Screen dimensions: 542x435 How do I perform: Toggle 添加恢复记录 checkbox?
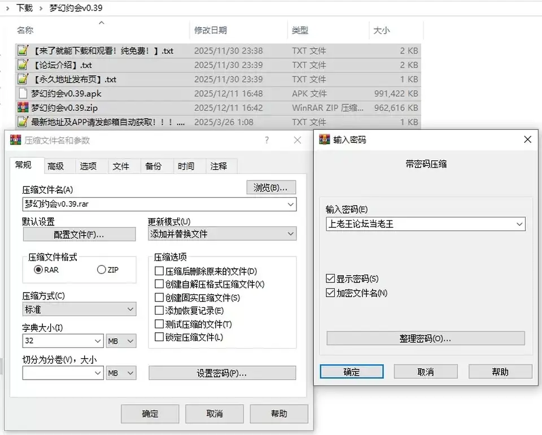point(159,311)
